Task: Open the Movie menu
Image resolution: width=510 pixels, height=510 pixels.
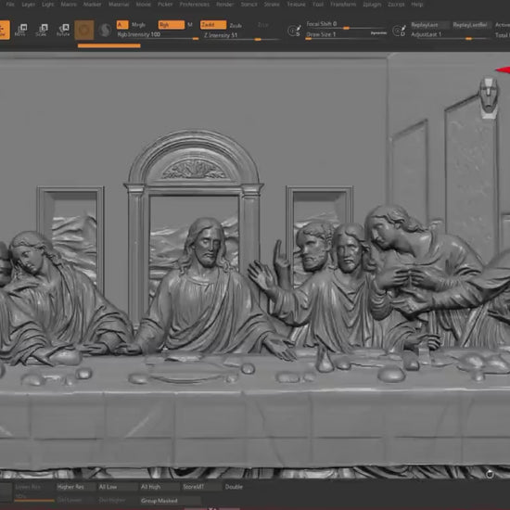Action: pos(144,5)
